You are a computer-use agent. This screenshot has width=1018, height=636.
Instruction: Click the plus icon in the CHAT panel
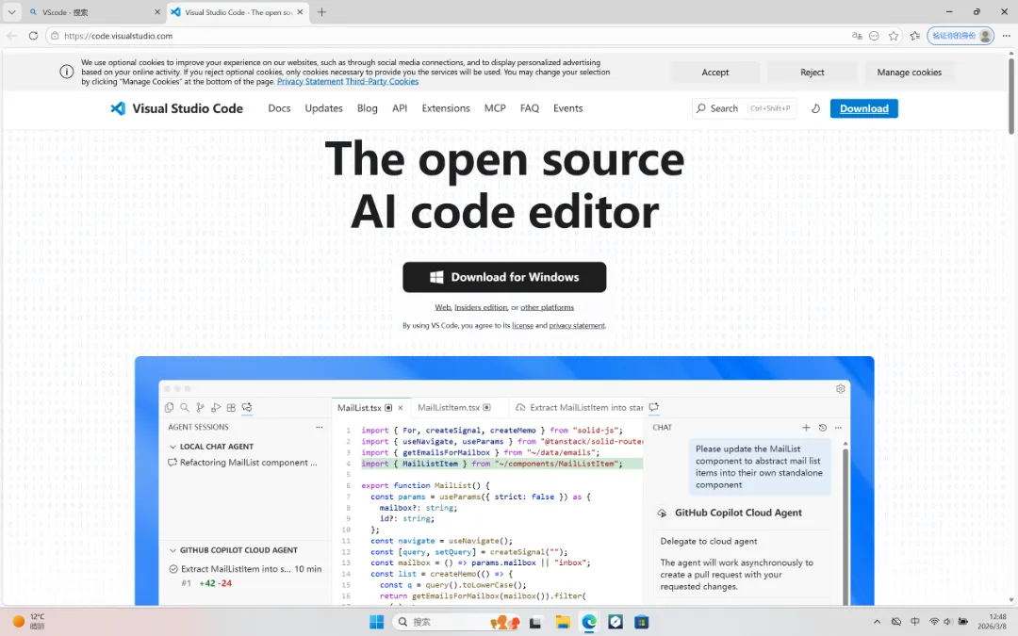806,428
